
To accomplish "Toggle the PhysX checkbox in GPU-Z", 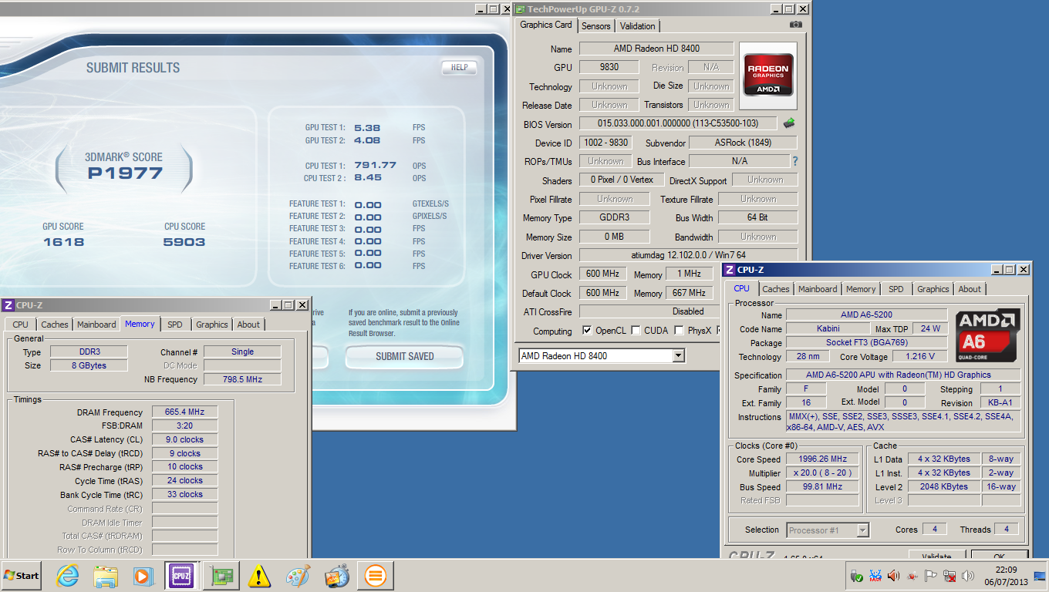I will click(679, 330).
